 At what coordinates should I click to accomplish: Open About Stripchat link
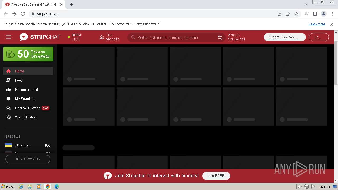pyautogui.click(x=237, y=37)
